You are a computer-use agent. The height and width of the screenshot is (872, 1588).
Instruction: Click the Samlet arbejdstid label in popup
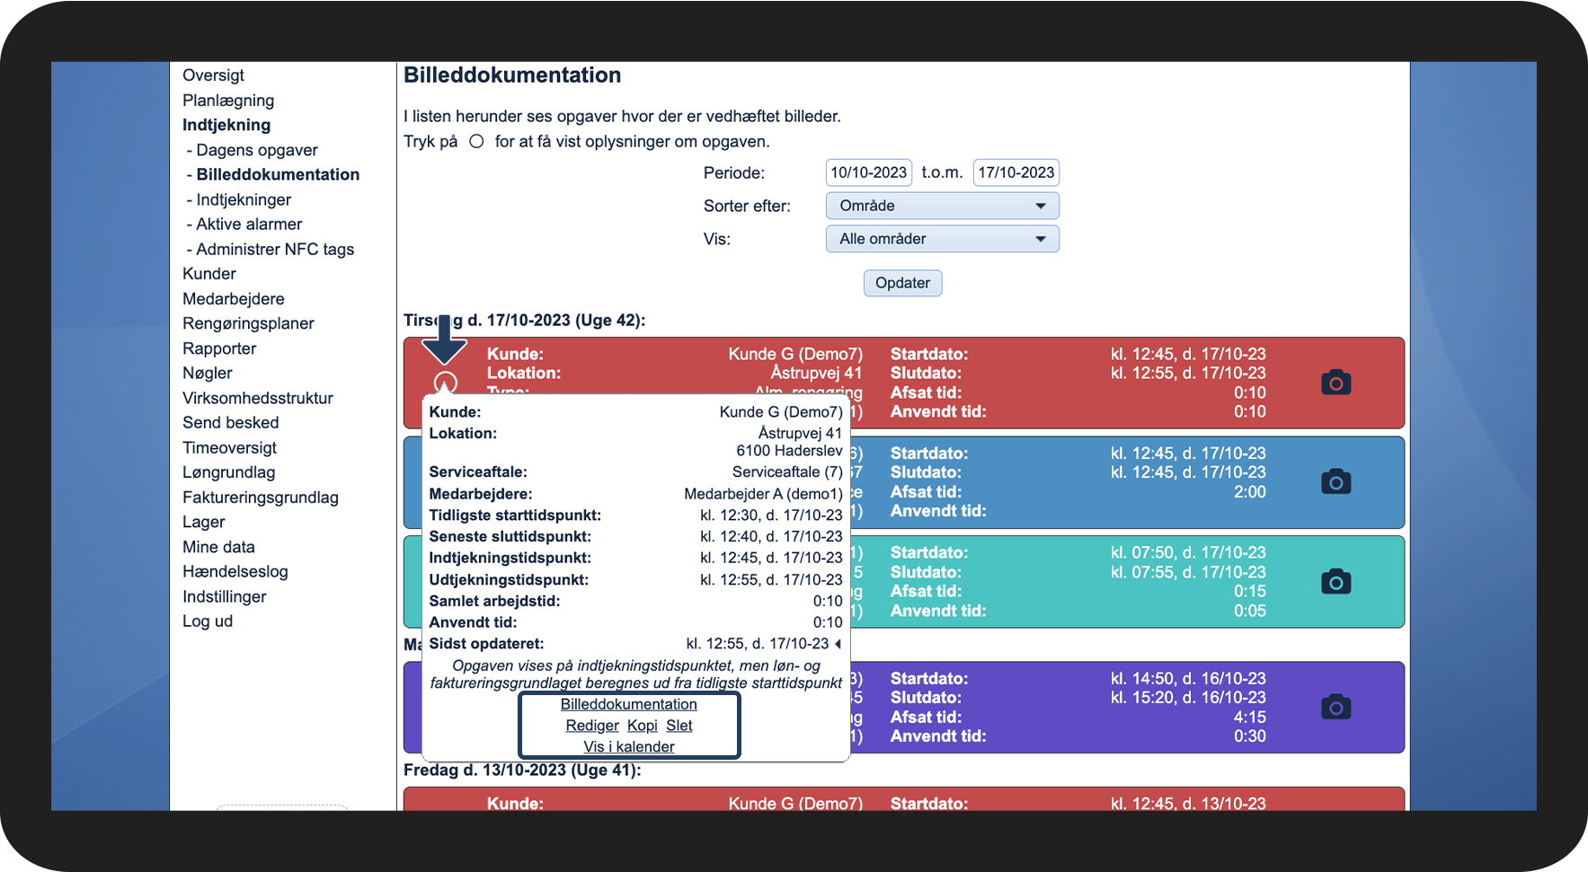coord(494,602)
